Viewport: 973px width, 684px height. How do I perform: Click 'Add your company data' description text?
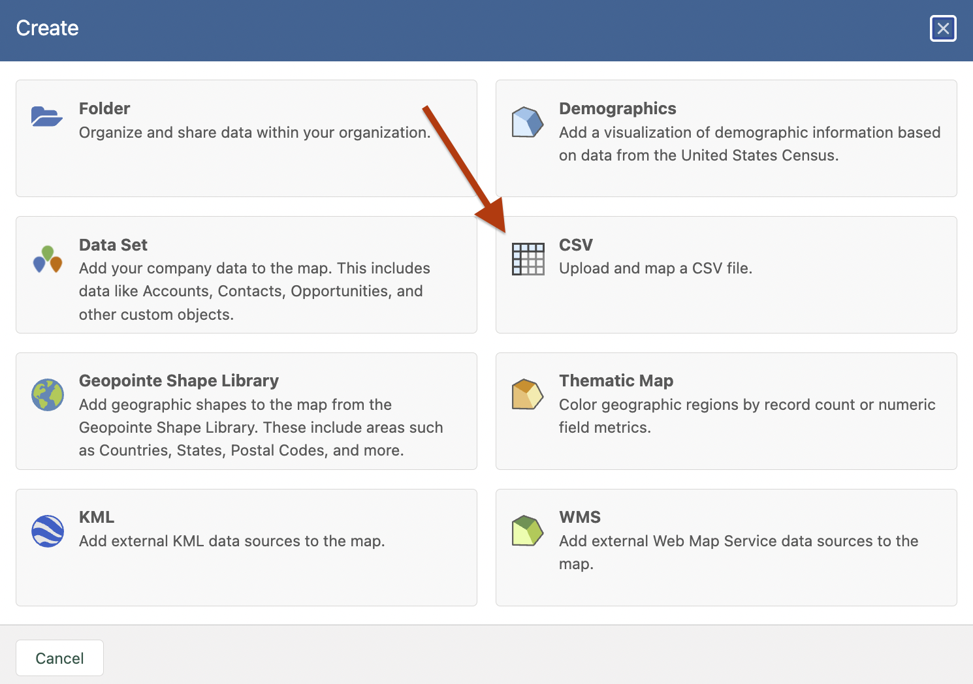click(x=255, y=291)
